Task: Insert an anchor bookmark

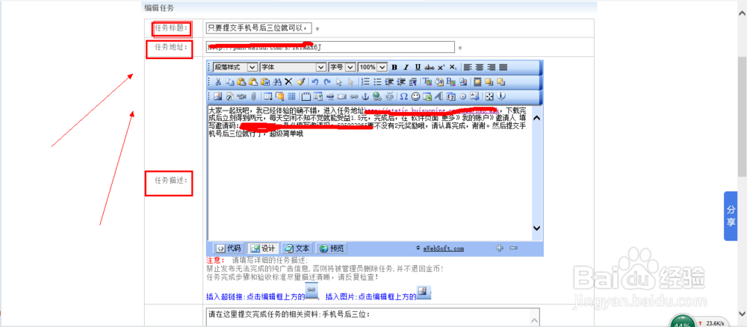Action: click(x=365, y=96)
